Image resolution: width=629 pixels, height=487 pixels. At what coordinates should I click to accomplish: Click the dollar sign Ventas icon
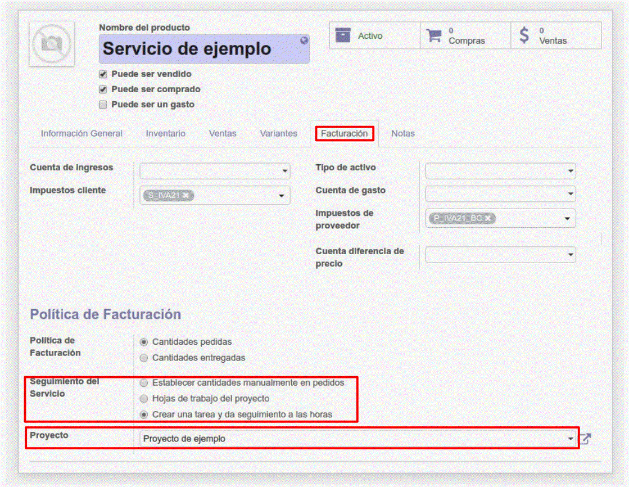(x=524, y=35)
